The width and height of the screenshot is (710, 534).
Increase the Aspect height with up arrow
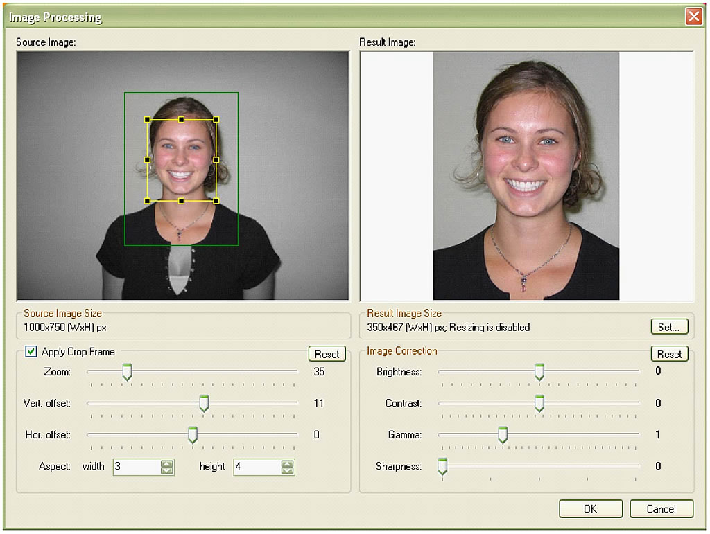tap(288, 463)
